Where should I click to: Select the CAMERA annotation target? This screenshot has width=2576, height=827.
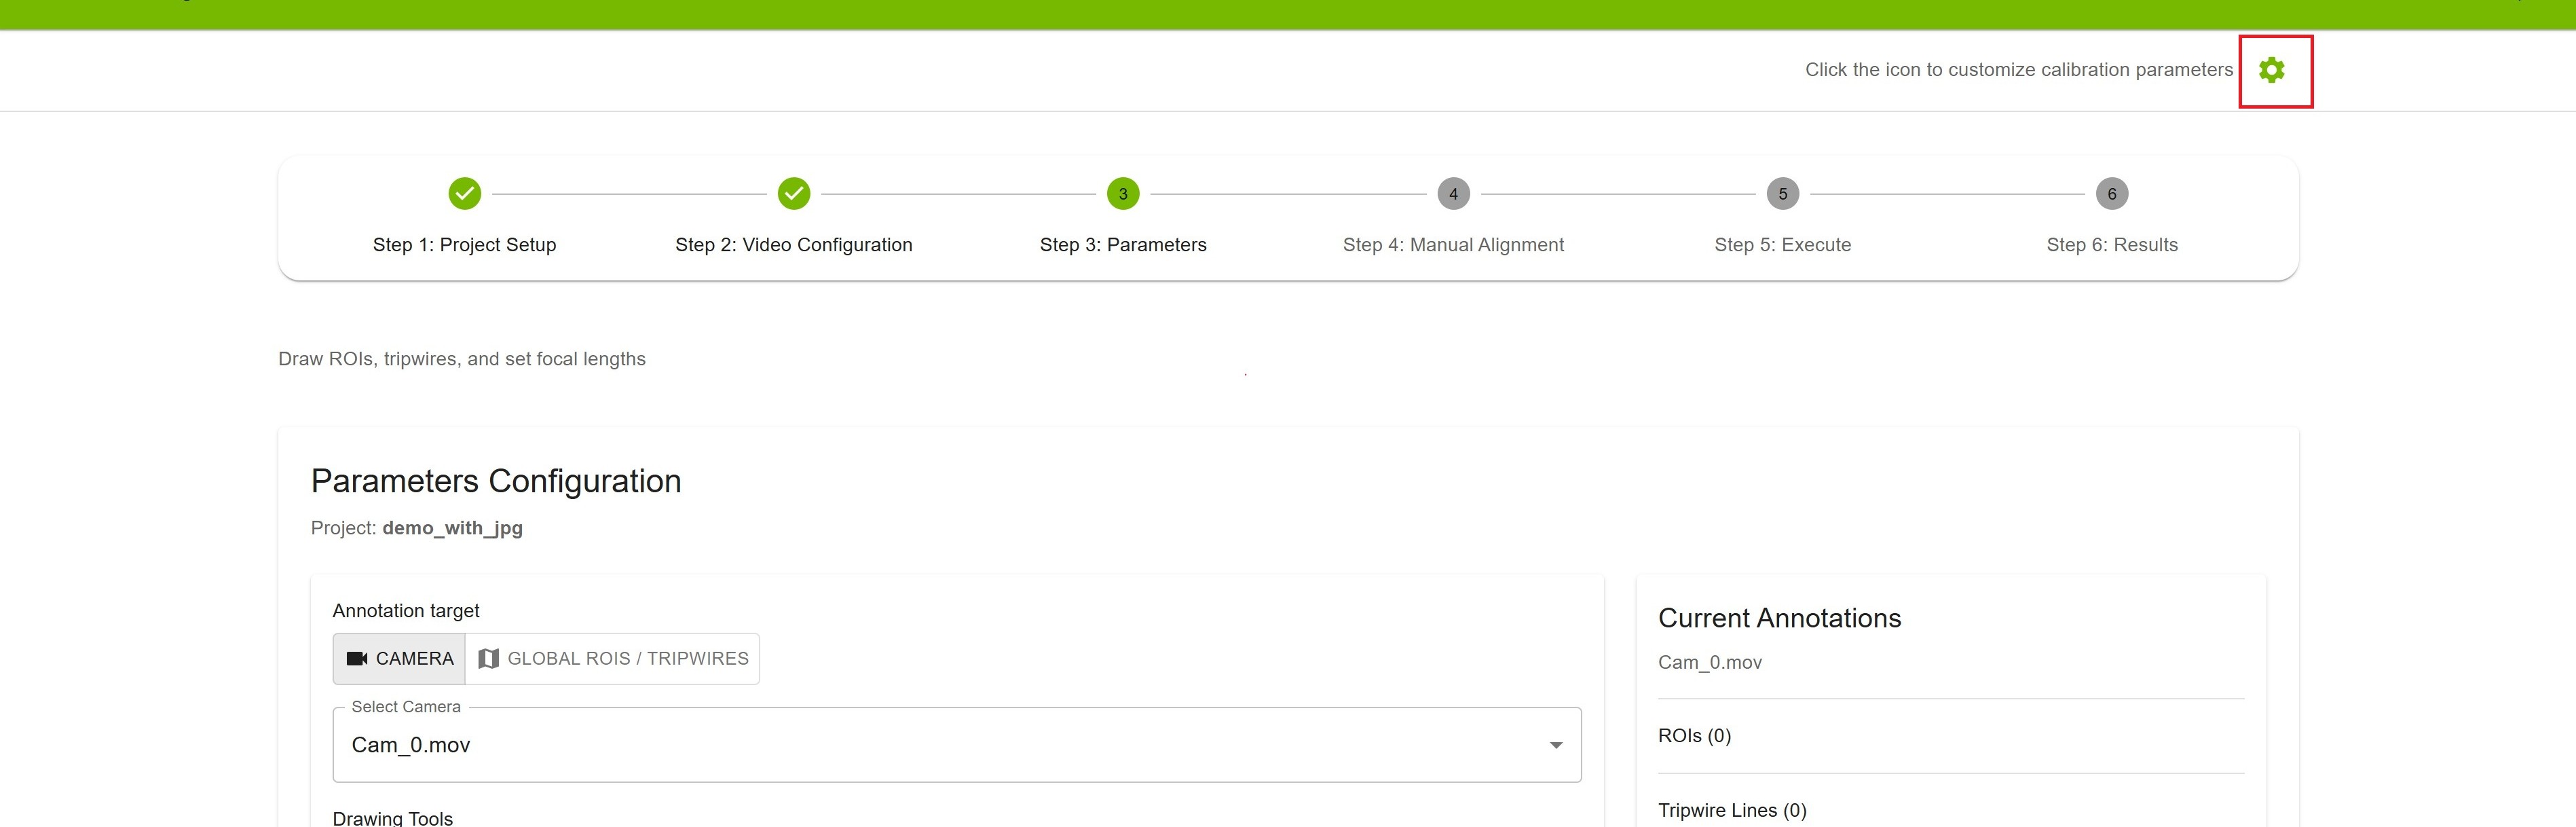(399, 658)
